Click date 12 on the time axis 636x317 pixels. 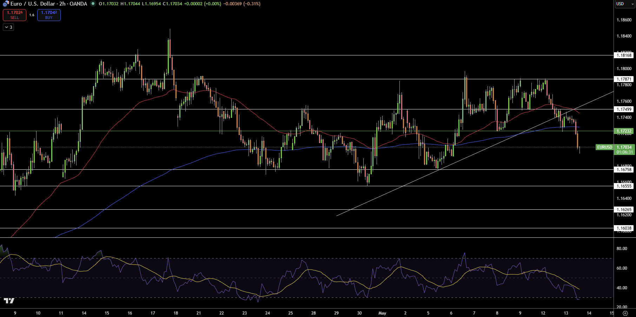(x=543, y=313)
